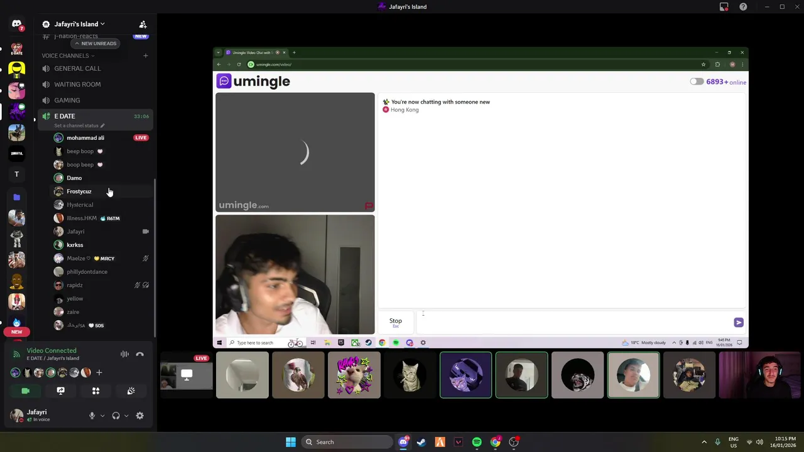Report stranger flag icon on video
The width and height of the screenshot is (804, 452).
(369, 206)
